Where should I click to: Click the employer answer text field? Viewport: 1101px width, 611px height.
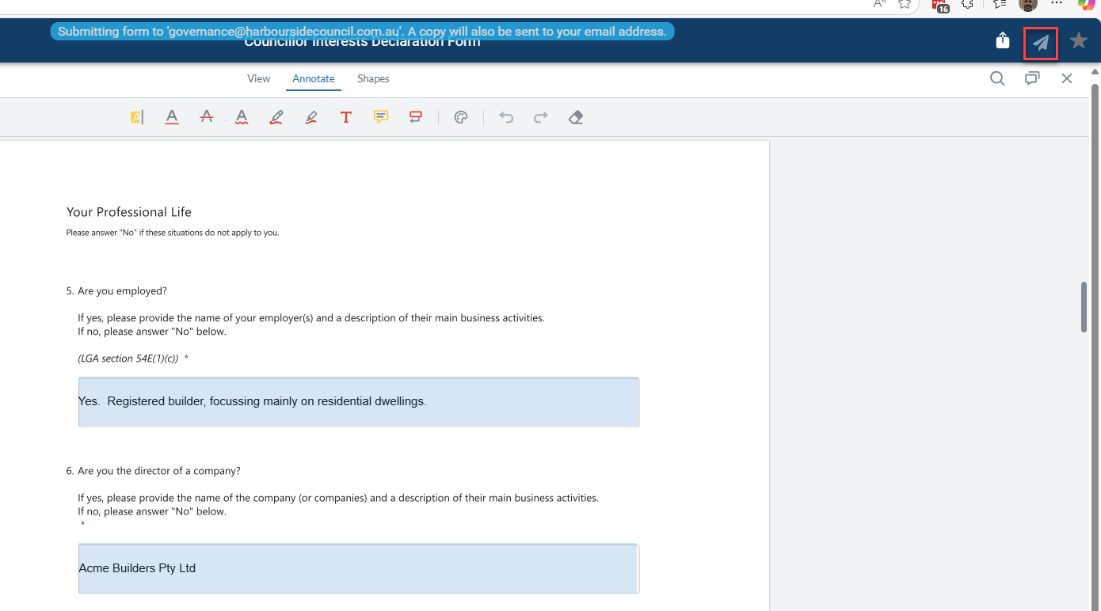point(359,402)
